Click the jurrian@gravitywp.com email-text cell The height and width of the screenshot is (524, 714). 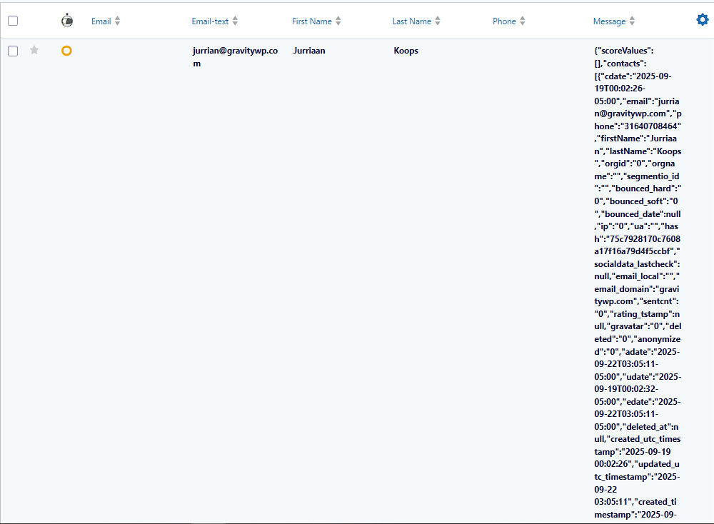click(x=235, y=57)
